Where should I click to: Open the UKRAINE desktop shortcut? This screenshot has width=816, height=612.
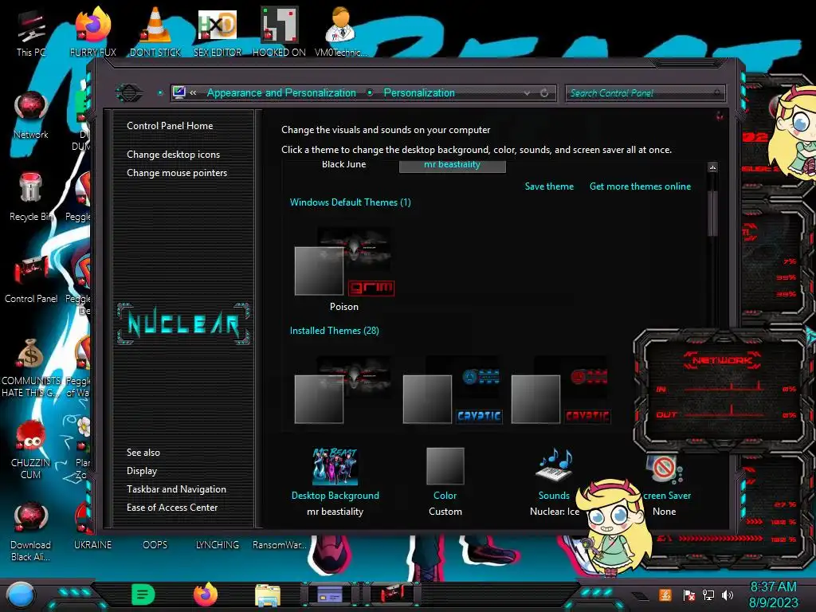[92, 544]
